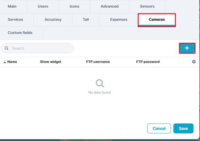Select the Accuracy tab
This screenshot has width=200, height=141.
coord(53,20)
